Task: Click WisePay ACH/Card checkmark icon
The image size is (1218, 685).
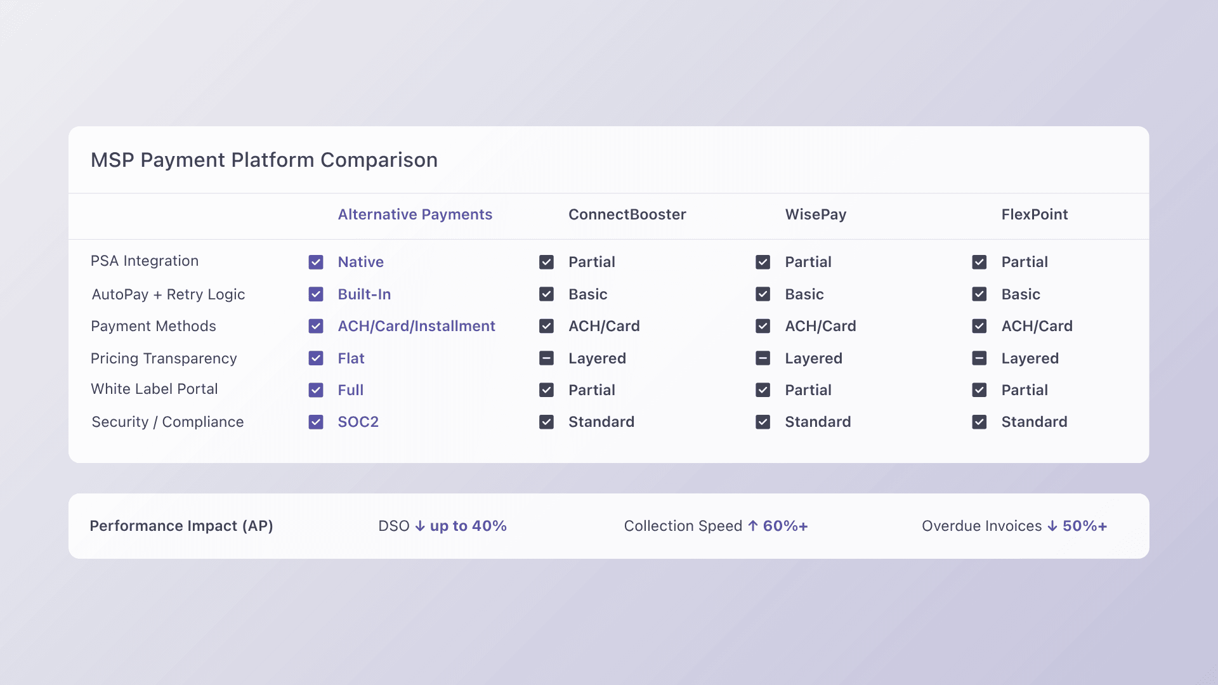Action: coord(763,326)
